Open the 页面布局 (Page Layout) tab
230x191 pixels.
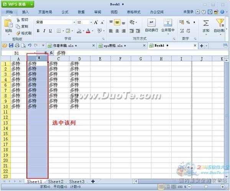45,12
